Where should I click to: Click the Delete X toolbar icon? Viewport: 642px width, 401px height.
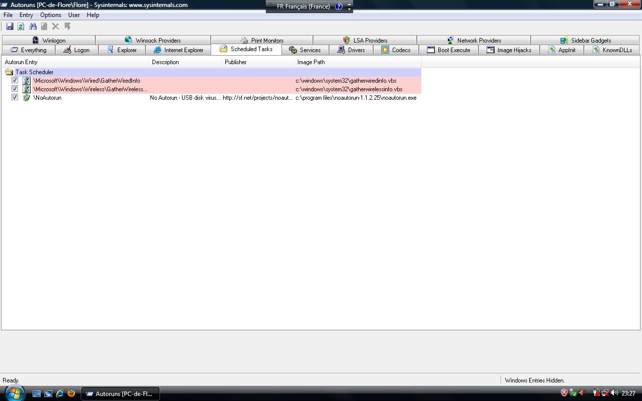[x=56, y=27]
